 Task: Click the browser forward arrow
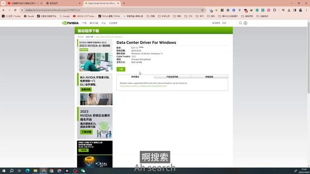(x=10, y=10)
